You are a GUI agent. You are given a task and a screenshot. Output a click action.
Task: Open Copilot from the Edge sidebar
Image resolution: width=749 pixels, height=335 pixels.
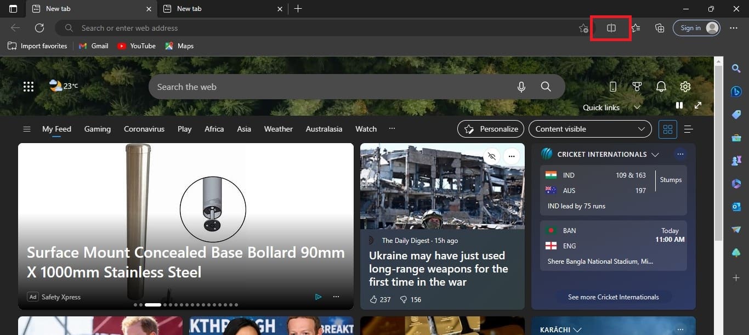point(736,92)
